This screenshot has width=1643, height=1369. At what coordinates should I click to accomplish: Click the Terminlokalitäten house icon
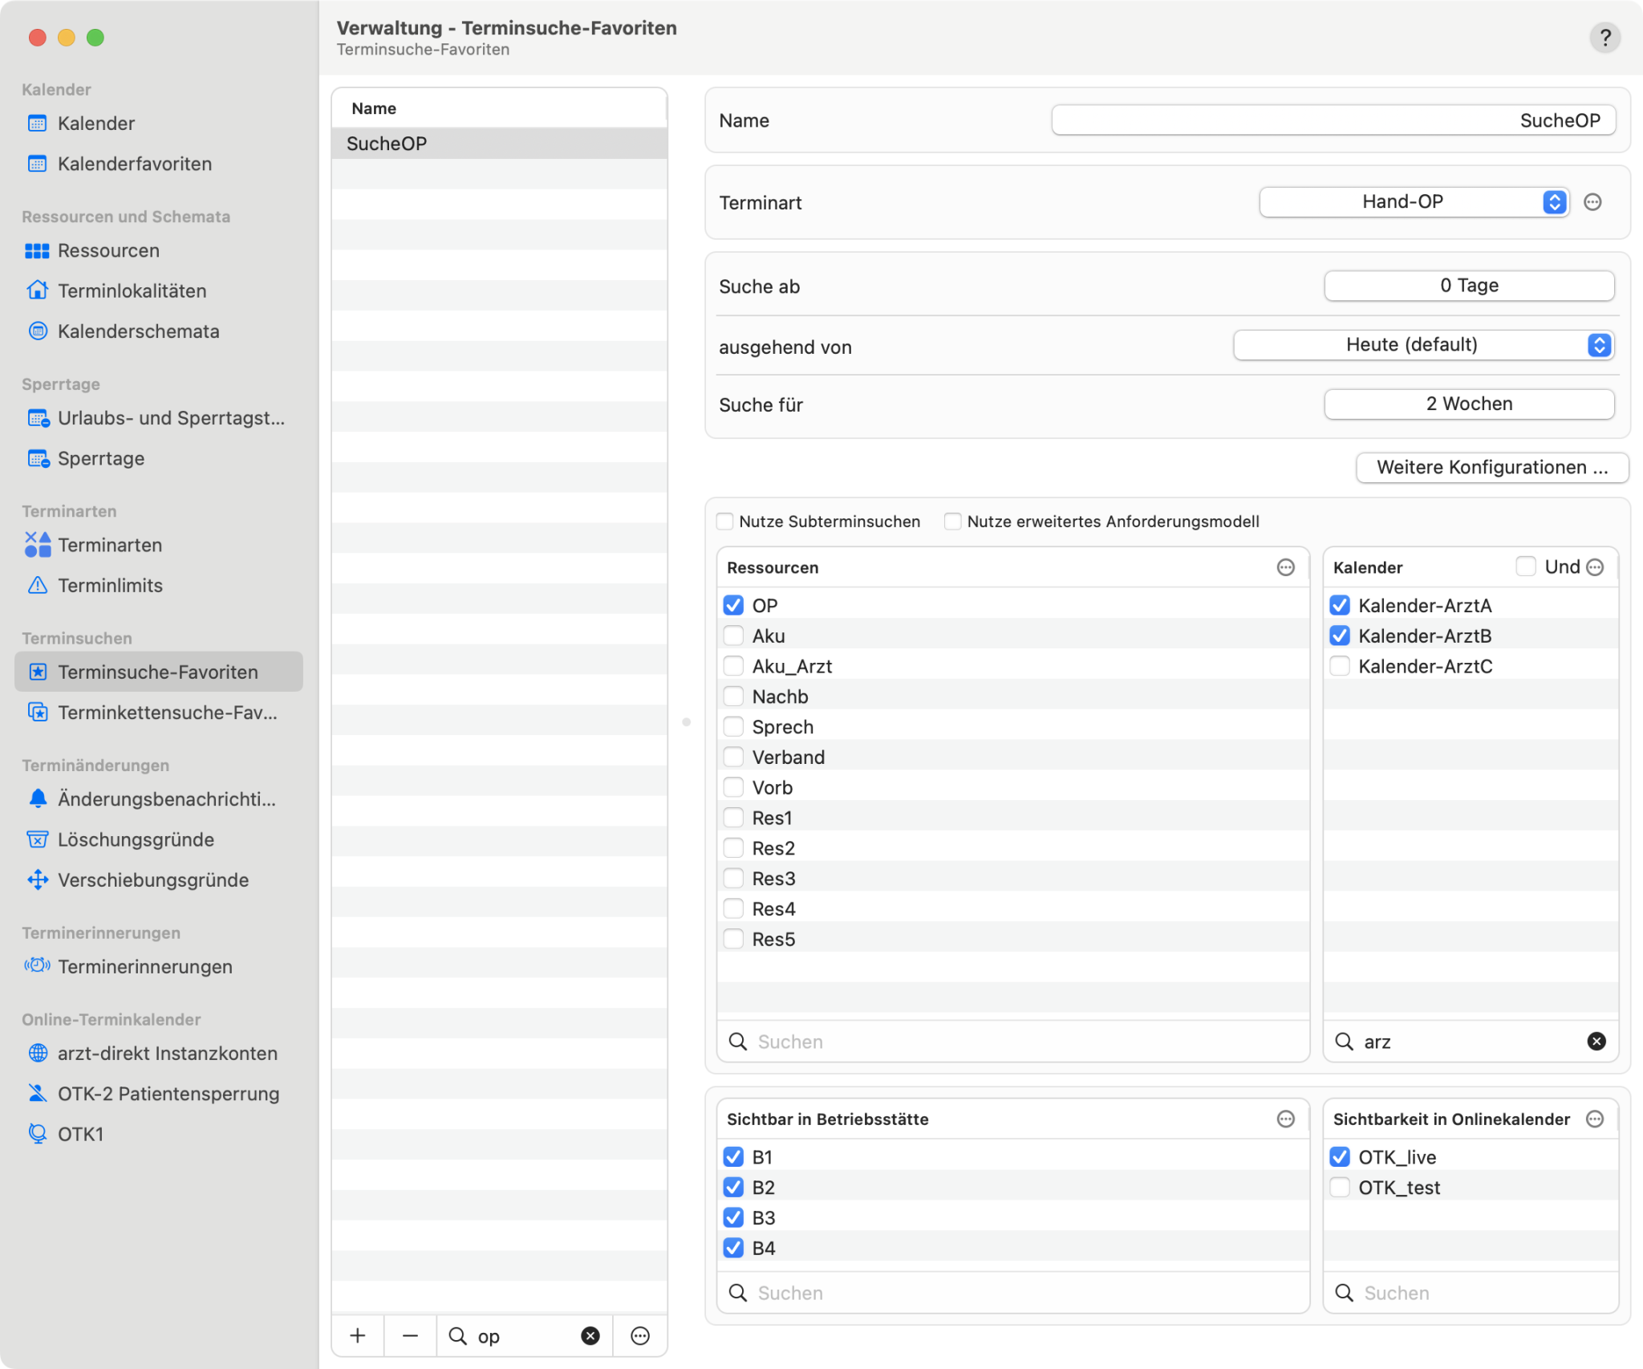click(37, 290)
